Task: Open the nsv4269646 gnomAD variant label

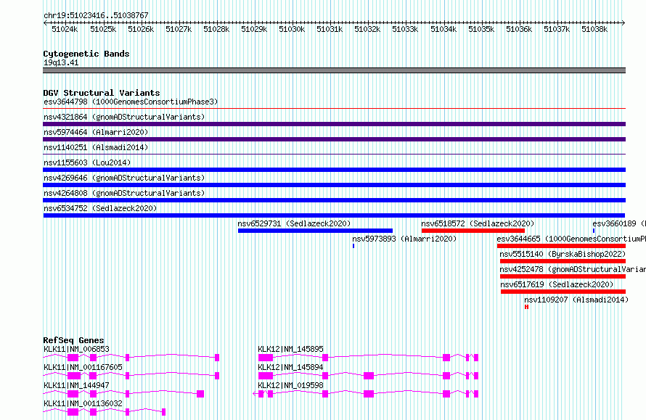Action: (x=124, y=178)
